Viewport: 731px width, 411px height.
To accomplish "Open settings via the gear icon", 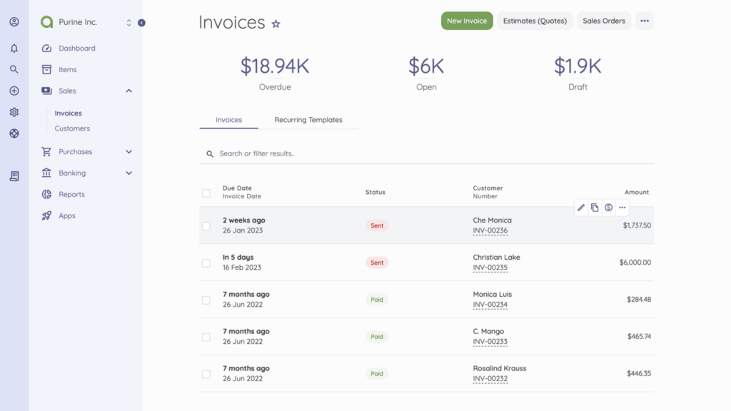I will coord(14,112).
